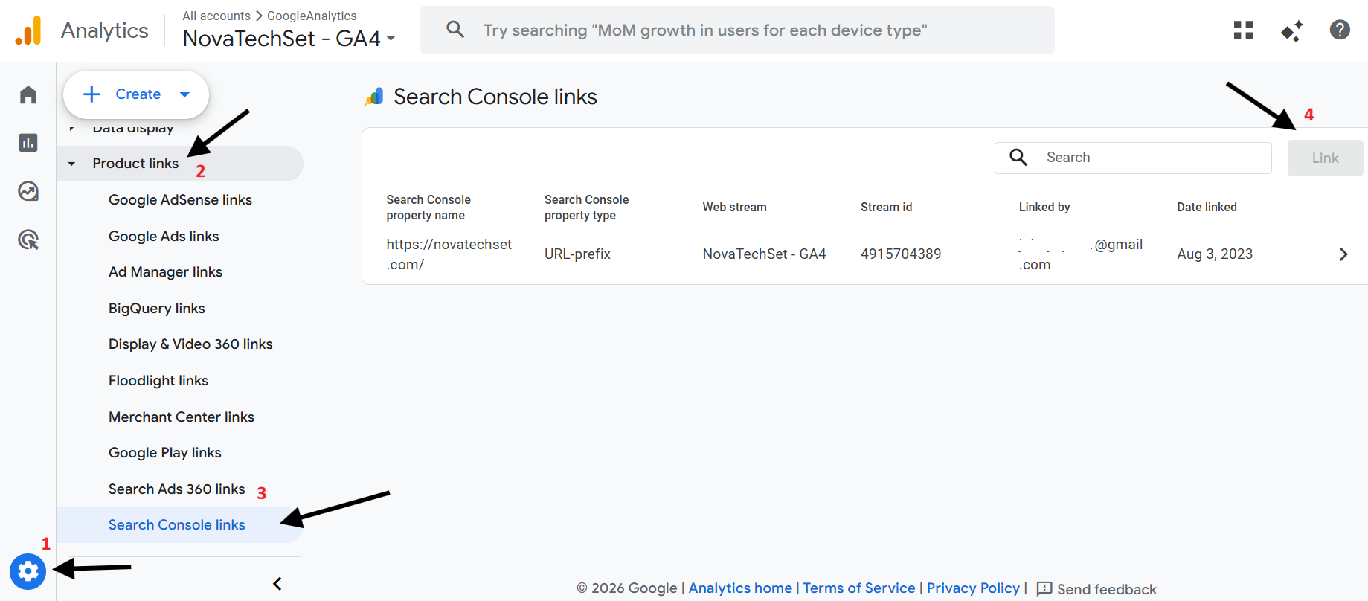
Task: Open the Google apps grid icon
Action: coord(1243,30)
